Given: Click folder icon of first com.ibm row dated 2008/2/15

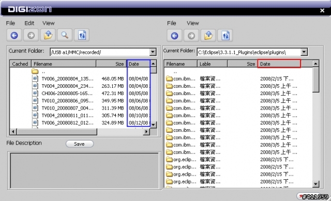Looking at the screenshot, I should point(169,79).
